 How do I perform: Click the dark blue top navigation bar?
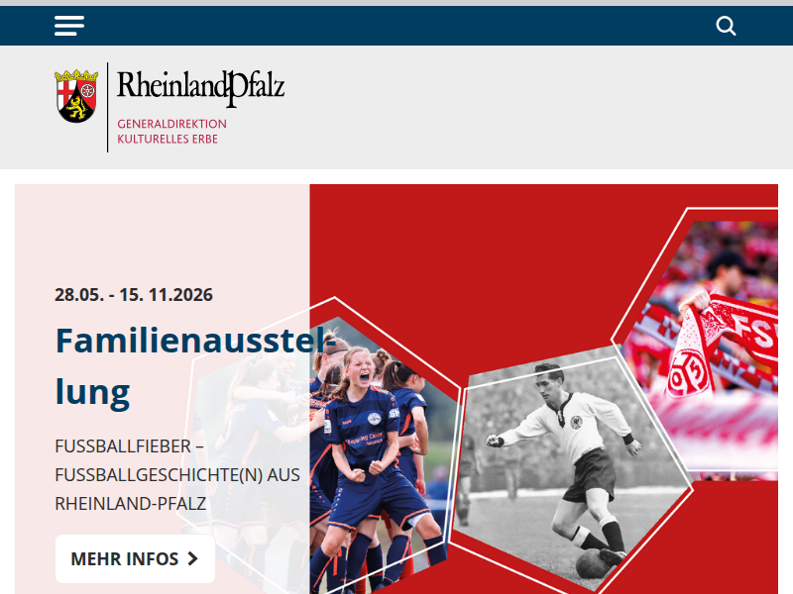[x=396, y=26]
